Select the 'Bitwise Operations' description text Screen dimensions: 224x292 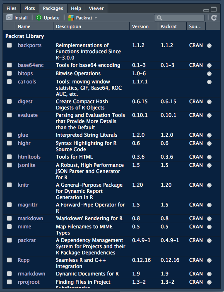(x=78, y=74)
